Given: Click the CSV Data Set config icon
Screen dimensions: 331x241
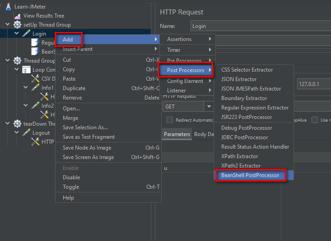Looking at the screenshot, I should 35,78.
